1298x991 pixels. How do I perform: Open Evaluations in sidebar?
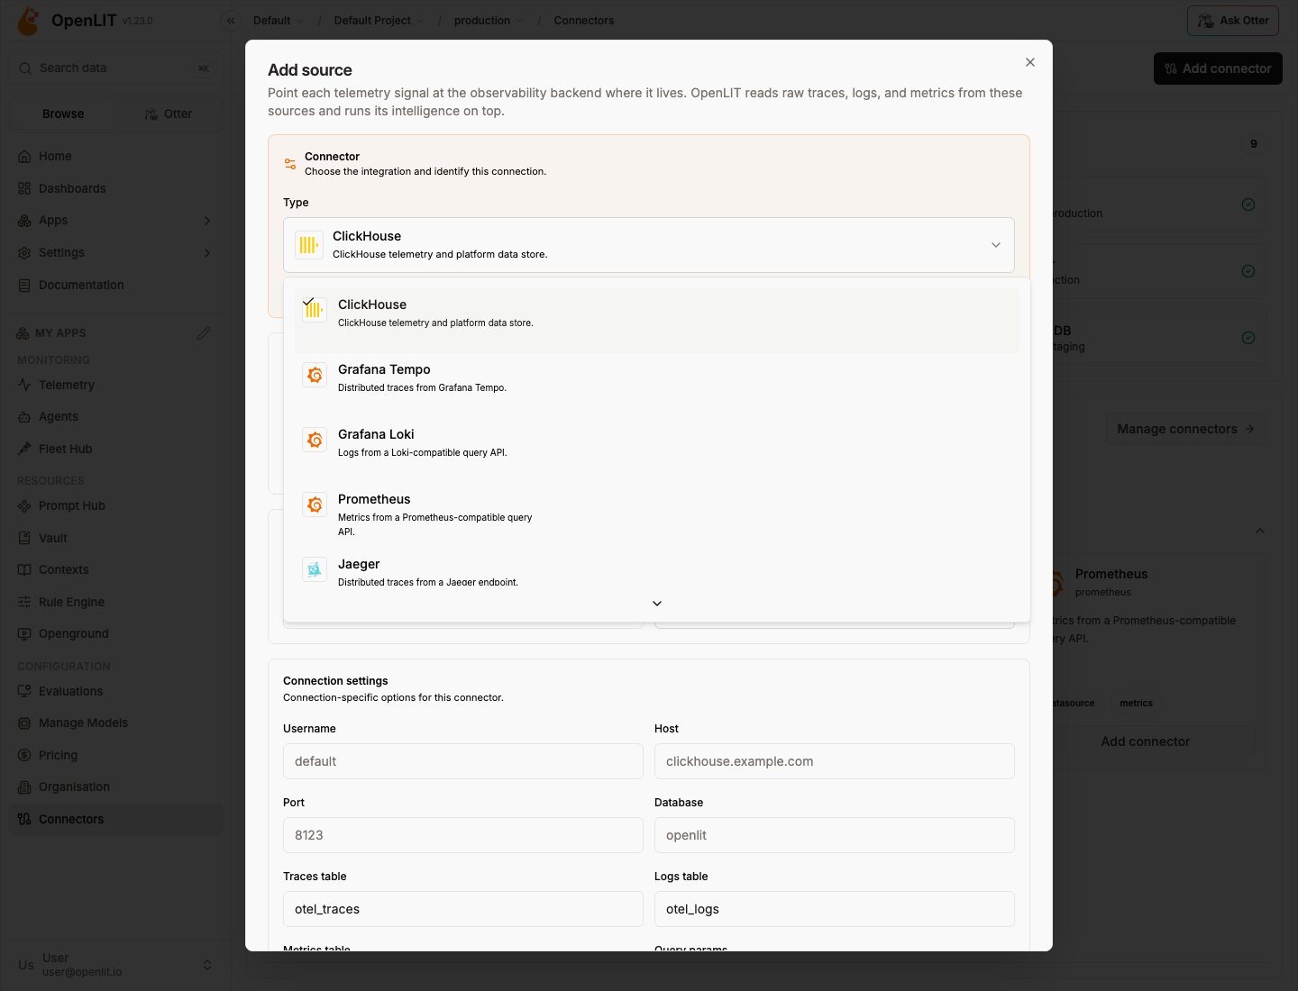coord(116,691)
